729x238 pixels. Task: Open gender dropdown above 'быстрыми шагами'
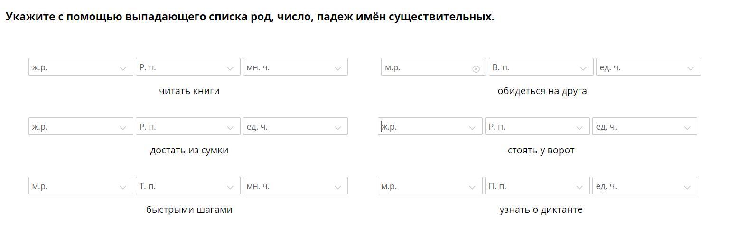point(81,186)
